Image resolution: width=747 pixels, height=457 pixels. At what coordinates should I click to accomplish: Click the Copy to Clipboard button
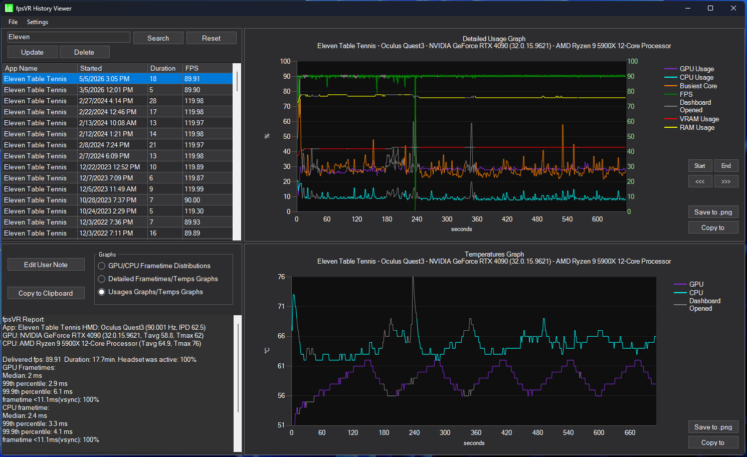click(46, 293)
